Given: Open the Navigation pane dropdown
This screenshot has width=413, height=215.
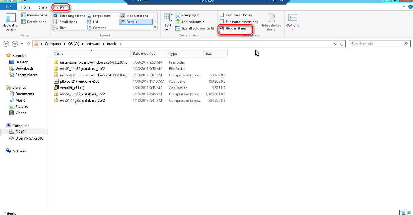Looking at the screenshot, I should pyautogui.click(x=11, y=22).
